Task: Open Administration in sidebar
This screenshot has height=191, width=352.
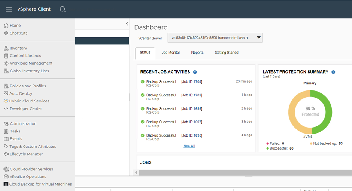Action: [x=23, y=124]
